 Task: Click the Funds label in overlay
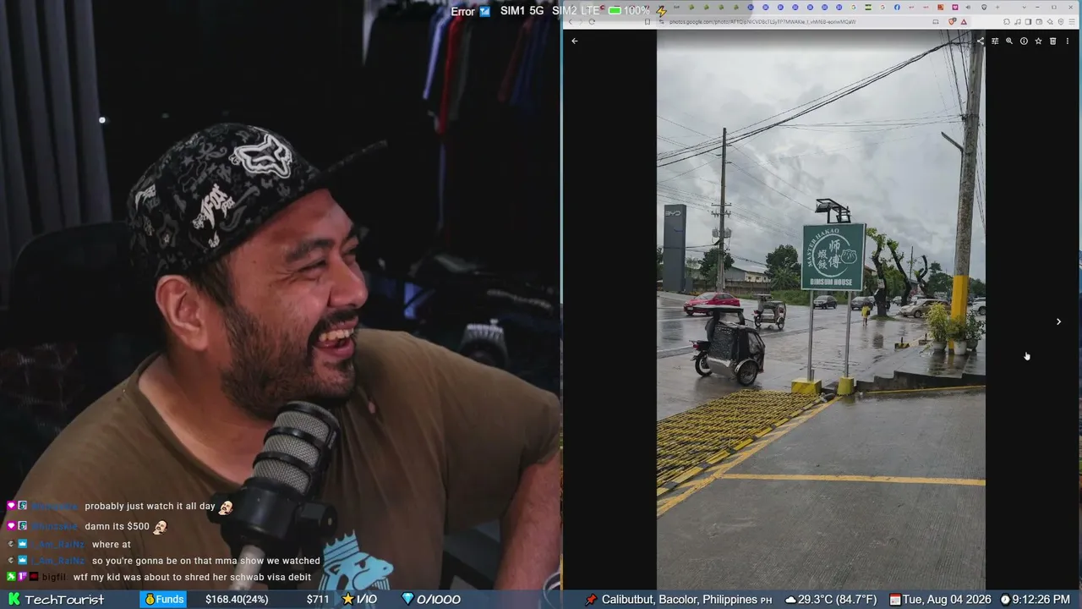[164, 600]
